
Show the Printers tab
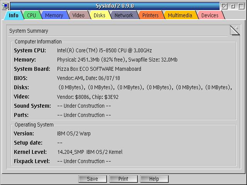pos(151,15)
